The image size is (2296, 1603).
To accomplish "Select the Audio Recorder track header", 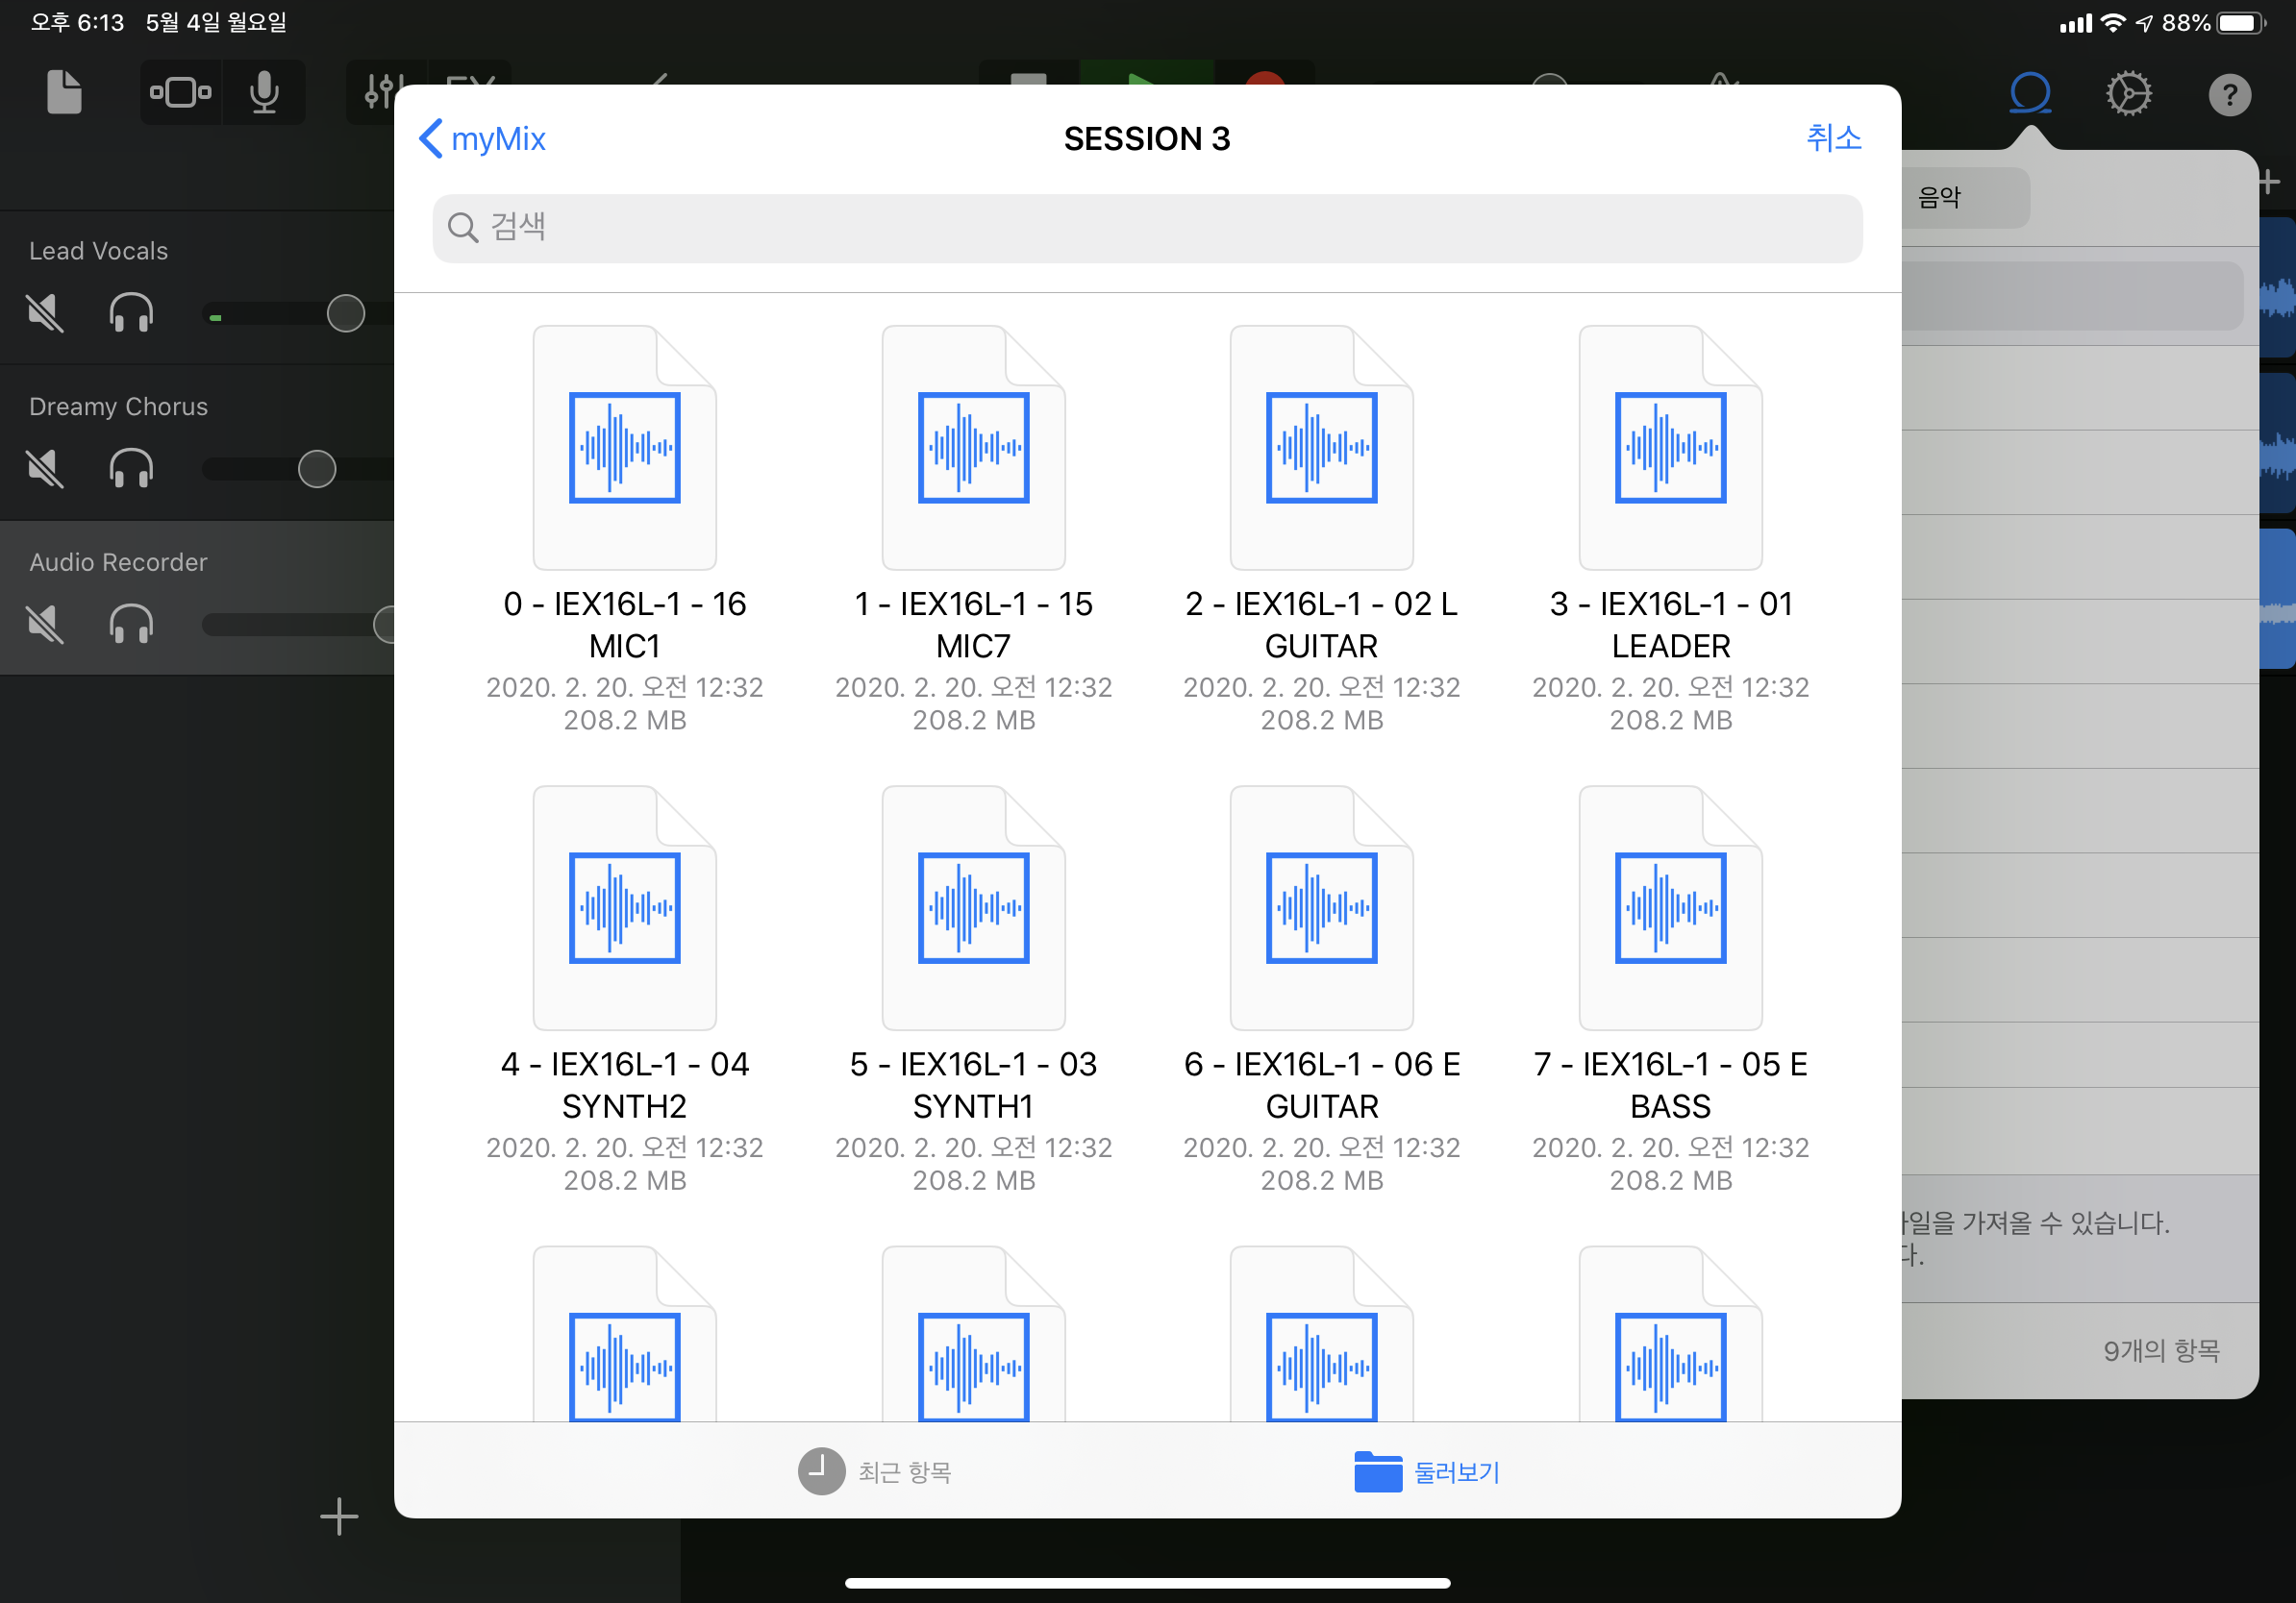I will click(x=118, y=562).
